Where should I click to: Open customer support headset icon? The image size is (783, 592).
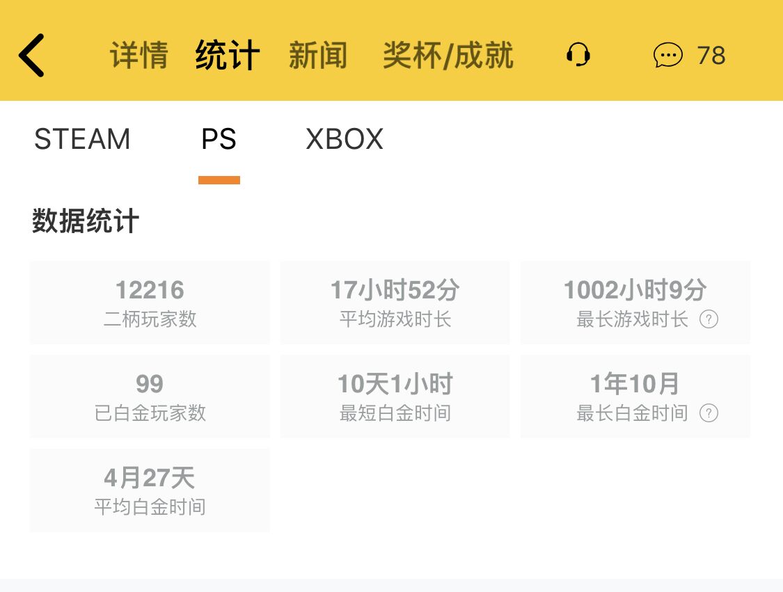point(578,55)
